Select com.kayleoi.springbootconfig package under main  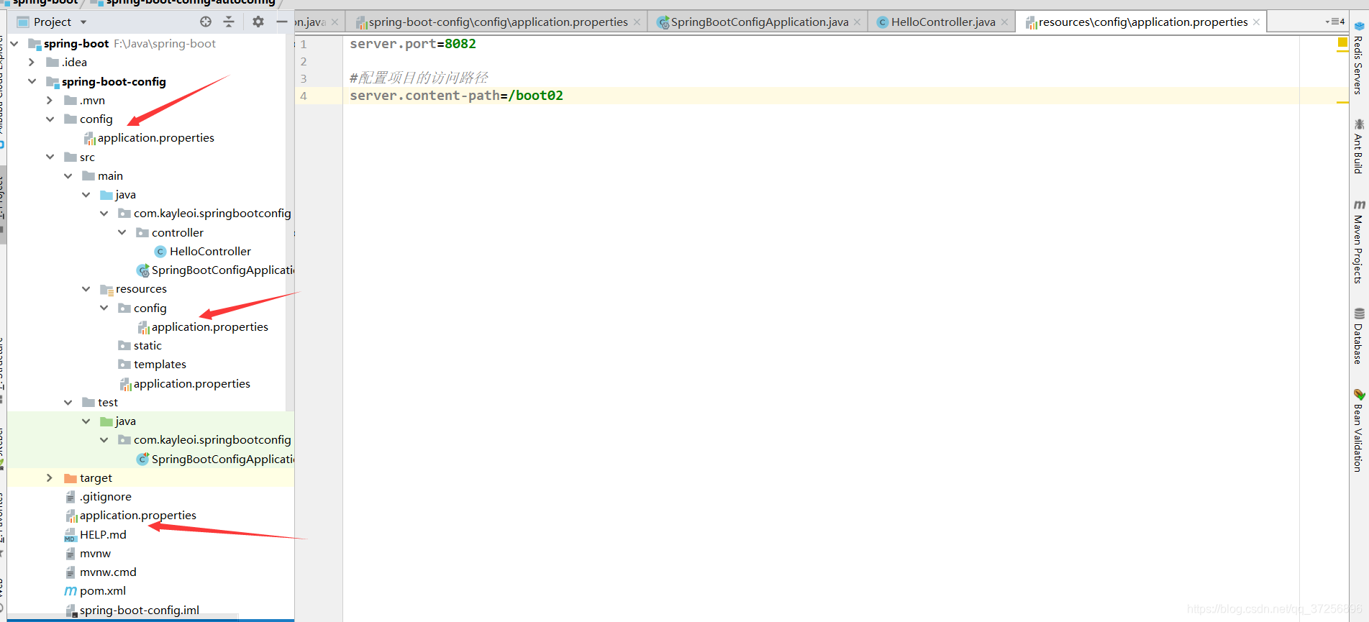pyautogui.click(x=205, y=214)
